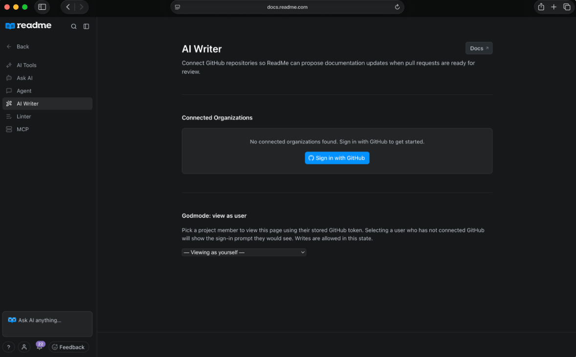Image resolution: width=576 pixels, height=357 pixels.
Task: Open help question mark icon
Action: [x=8, y=347]
